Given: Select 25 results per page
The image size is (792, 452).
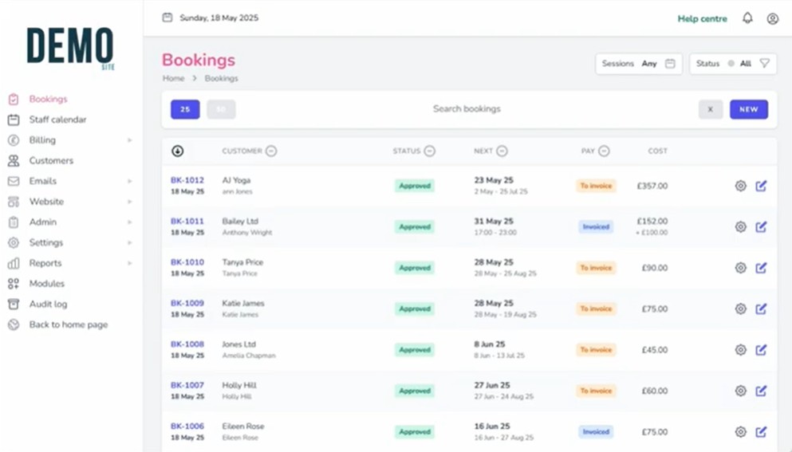Looking at the screenshot, I should click(185, 109).
